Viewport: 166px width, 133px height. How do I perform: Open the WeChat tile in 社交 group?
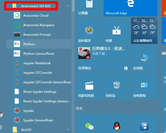pos(89,123)
